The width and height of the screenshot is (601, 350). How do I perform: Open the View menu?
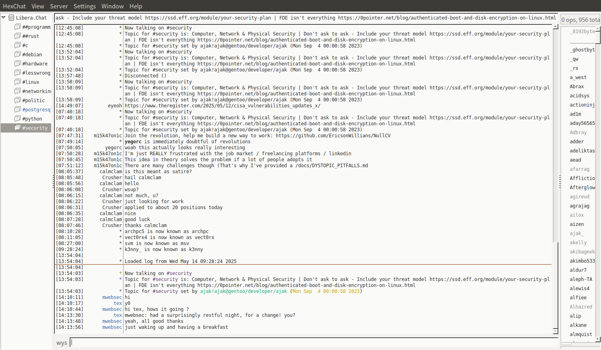click(38, 6)
